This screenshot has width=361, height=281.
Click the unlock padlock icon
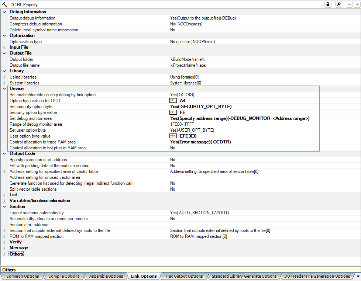coord(327,4)
